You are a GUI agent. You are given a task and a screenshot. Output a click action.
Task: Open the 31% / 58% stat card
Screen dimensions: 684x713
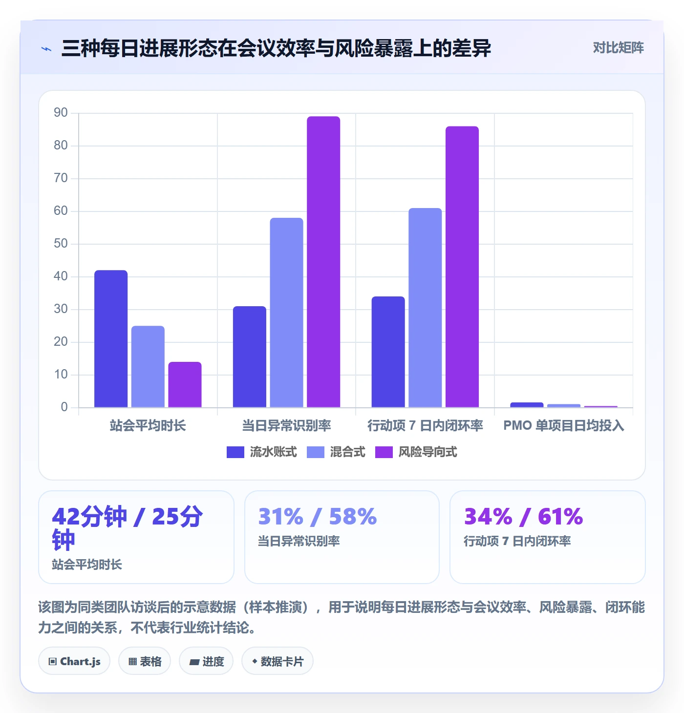coord(342,537)
